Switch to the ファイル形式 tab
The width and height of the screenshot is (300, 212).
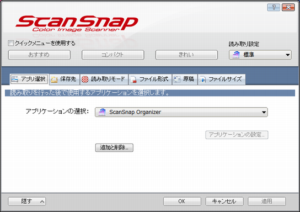150,79
